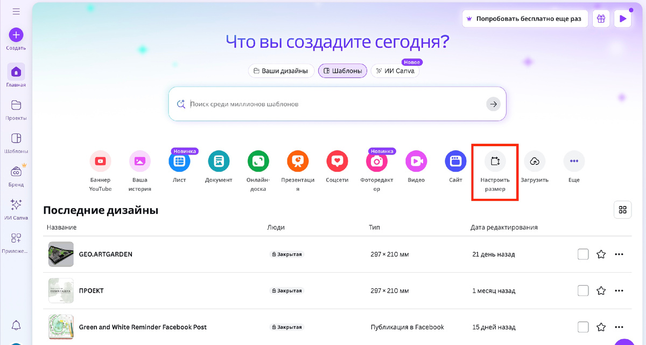The width and height of the screenshot is (646, 345).
Task: Tick the checkbox for GEO.ARTGARDEN
Action: [583, 254]
